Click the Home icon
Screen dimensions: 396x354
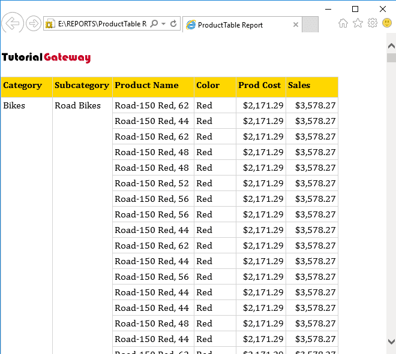(x=343, y=23)
